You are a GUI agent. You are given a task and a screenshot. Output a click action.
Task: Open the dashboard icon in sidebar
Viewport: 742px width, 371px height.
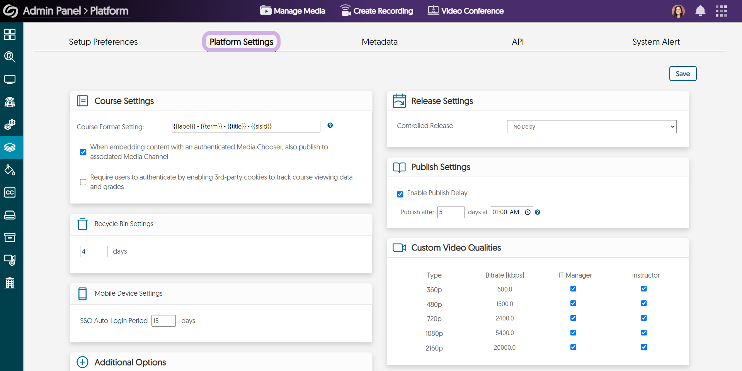(x=10, y=34)
